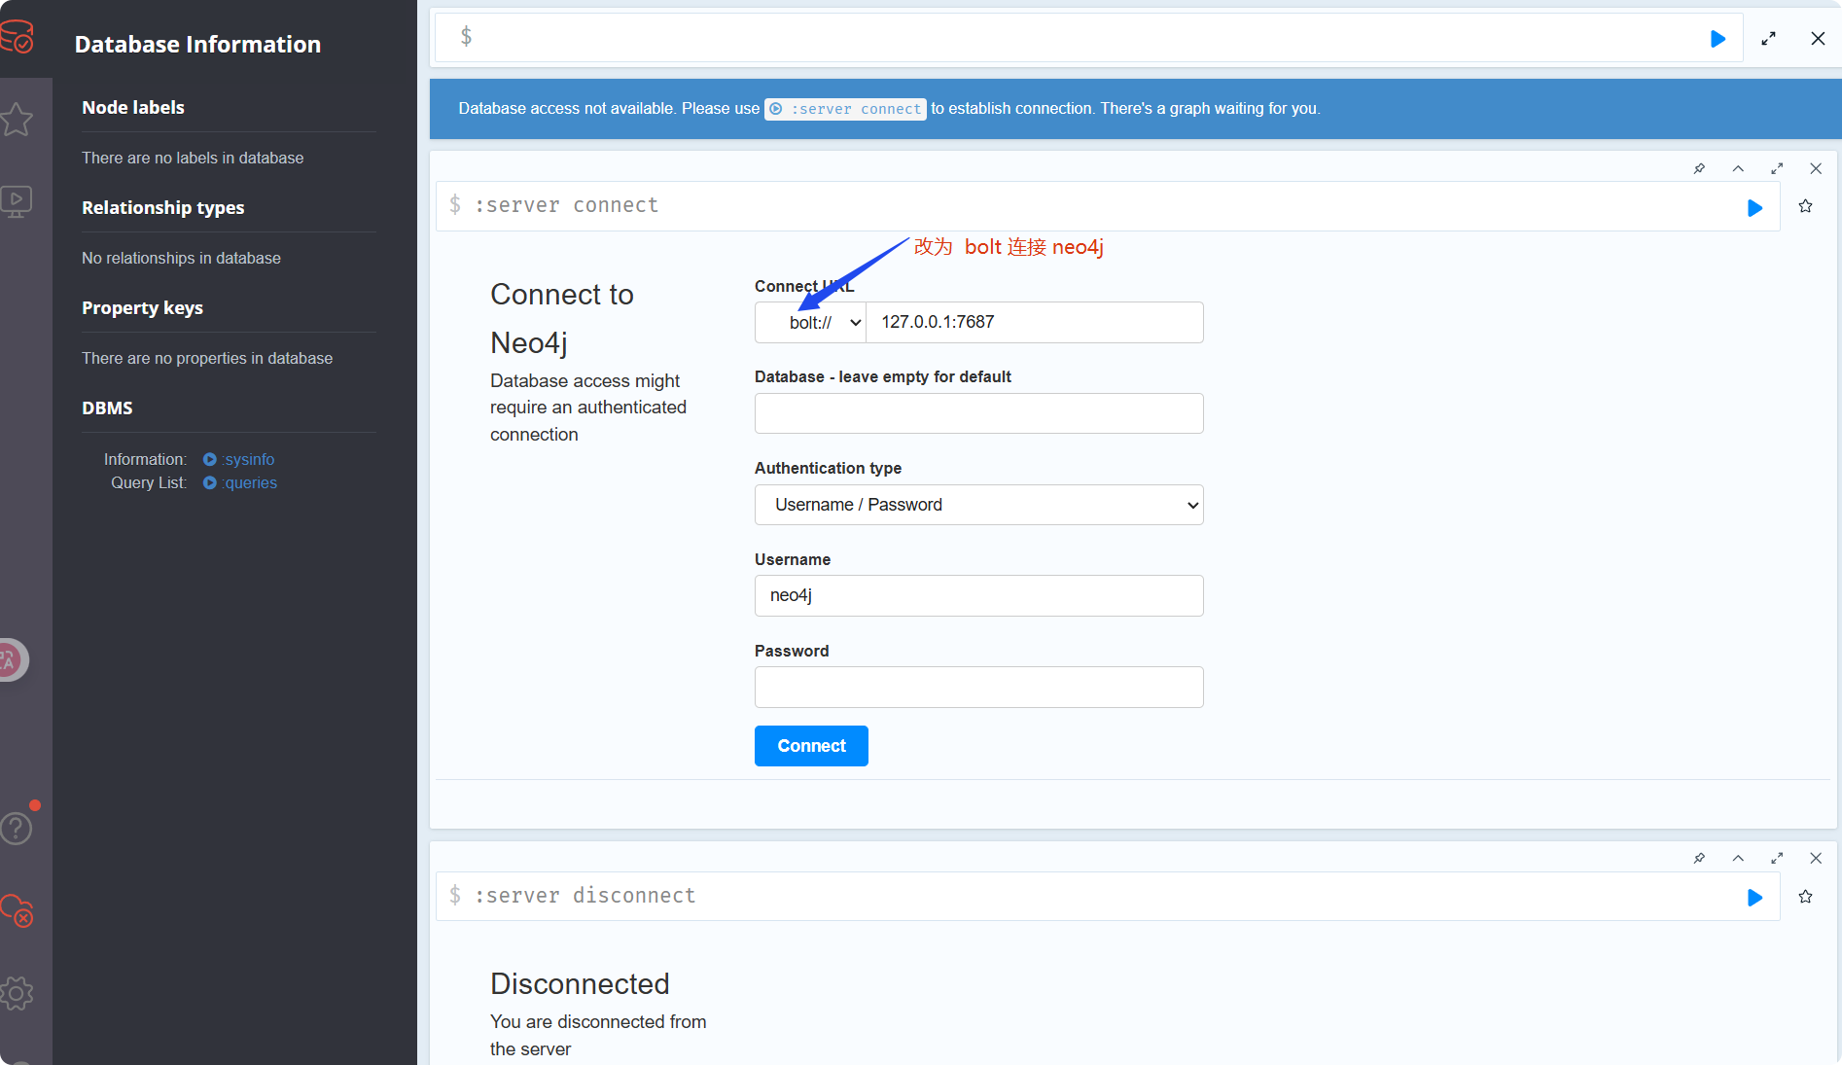Focus the Username field
The height and width of the screenshot is (1065, 1842).
click(978, 595)
